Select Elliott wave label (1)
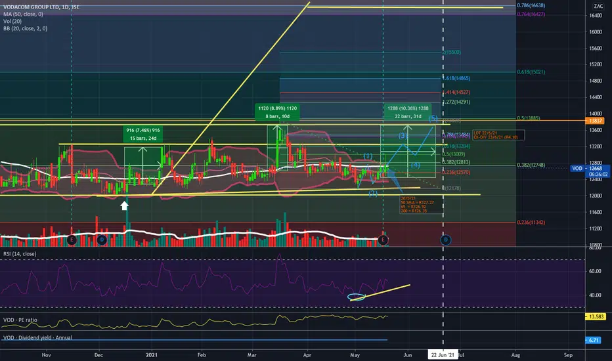The image size is (612, 361). pyautogui.click(x=368, y=156)
